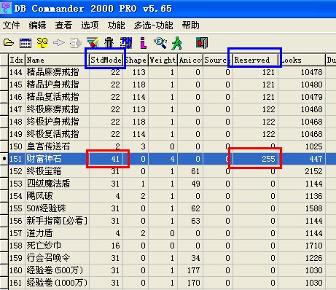This screenshot has width=336, height=290.
Task: Click the Anicount column header
Action: click(190, 60)
